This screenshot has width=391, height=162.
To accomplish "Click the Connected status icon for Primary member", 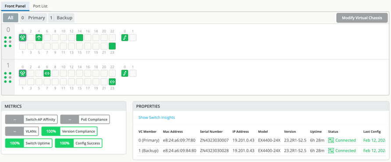I will pos(331,140).
